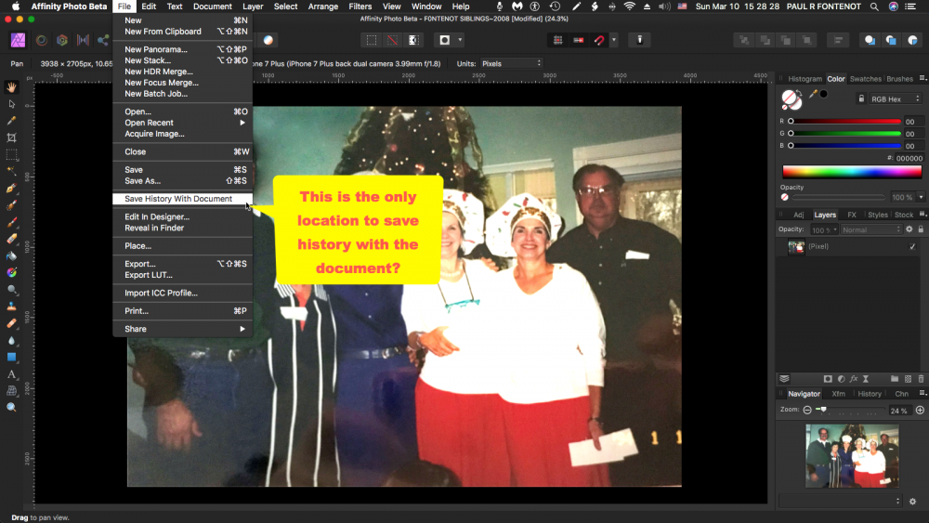The image size is (929, 523).
Task: Select the Artistic Text tool
Action: click(12, 374)
